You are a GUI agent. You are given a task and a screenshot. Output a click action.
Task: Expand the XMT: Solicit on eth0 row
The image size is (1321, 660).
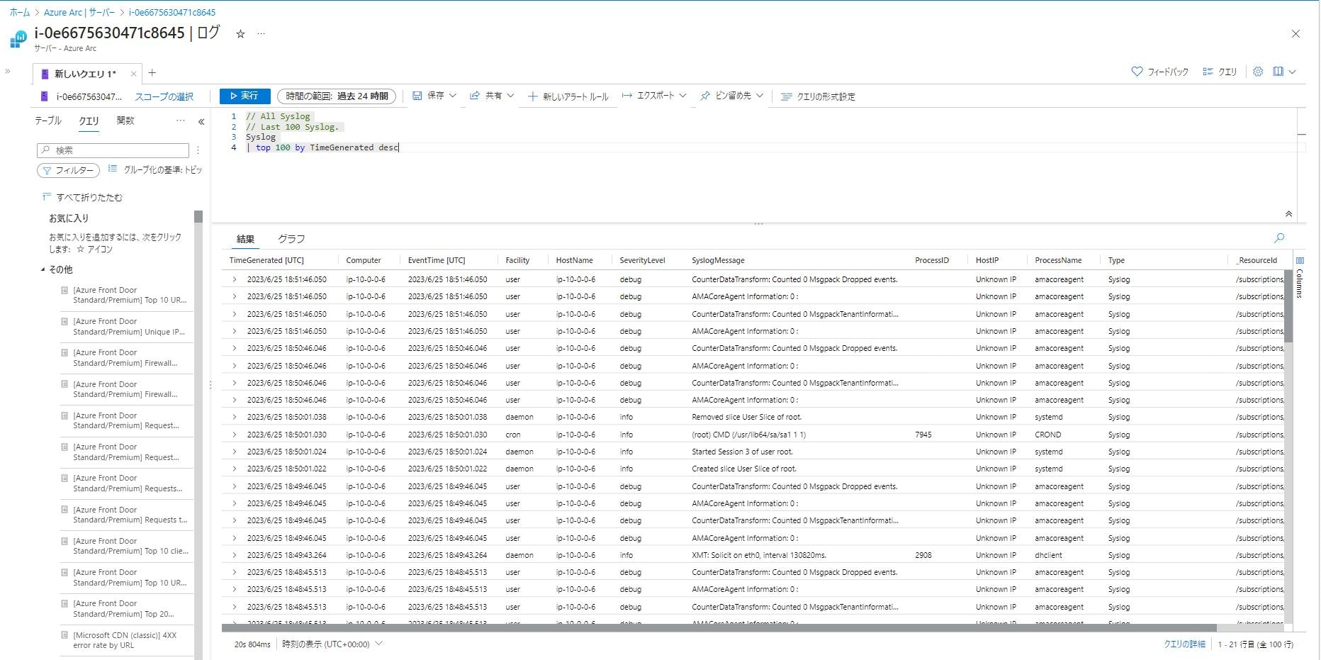coord(234,555)
